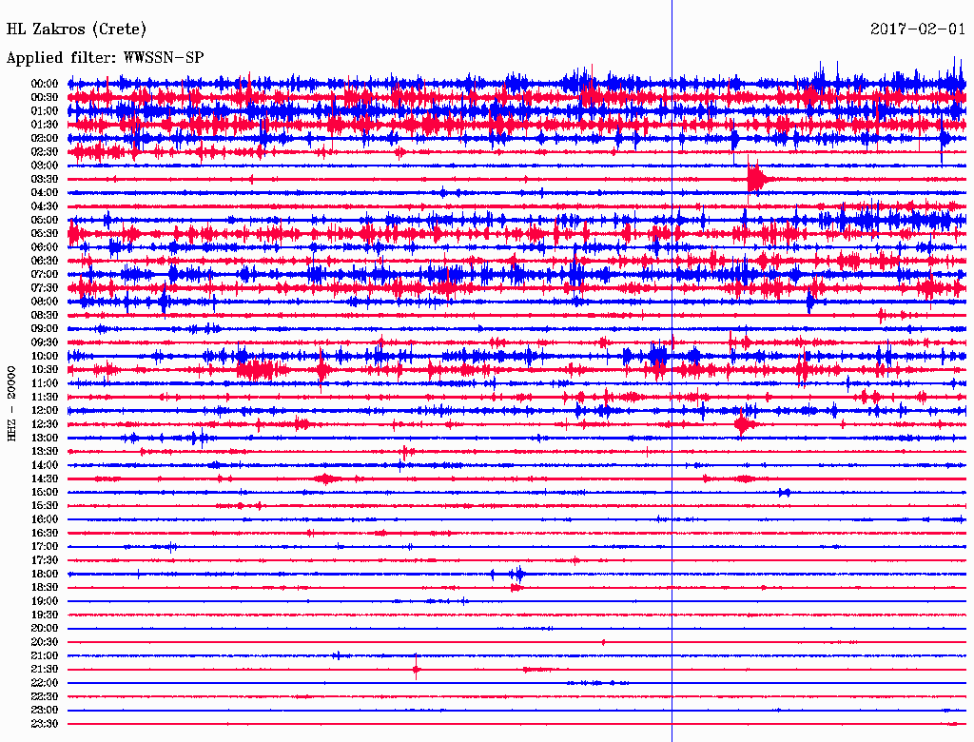Select the 20:00 time label
974x742 pixels.
45,628
